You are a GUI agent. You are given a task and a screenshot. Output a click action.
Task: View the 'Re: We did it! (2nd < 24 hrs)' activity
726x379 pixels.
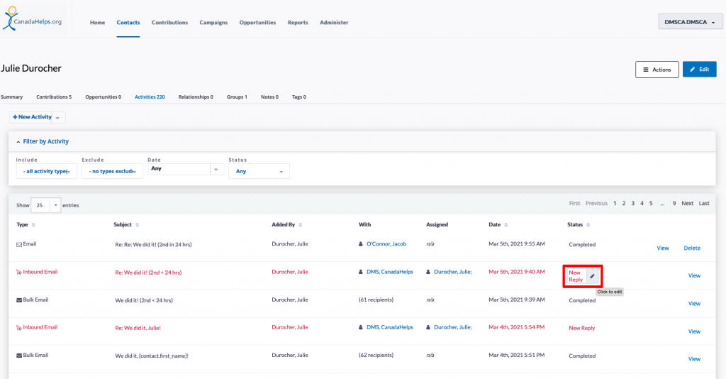pyautogui.click(x=694, y=275)
